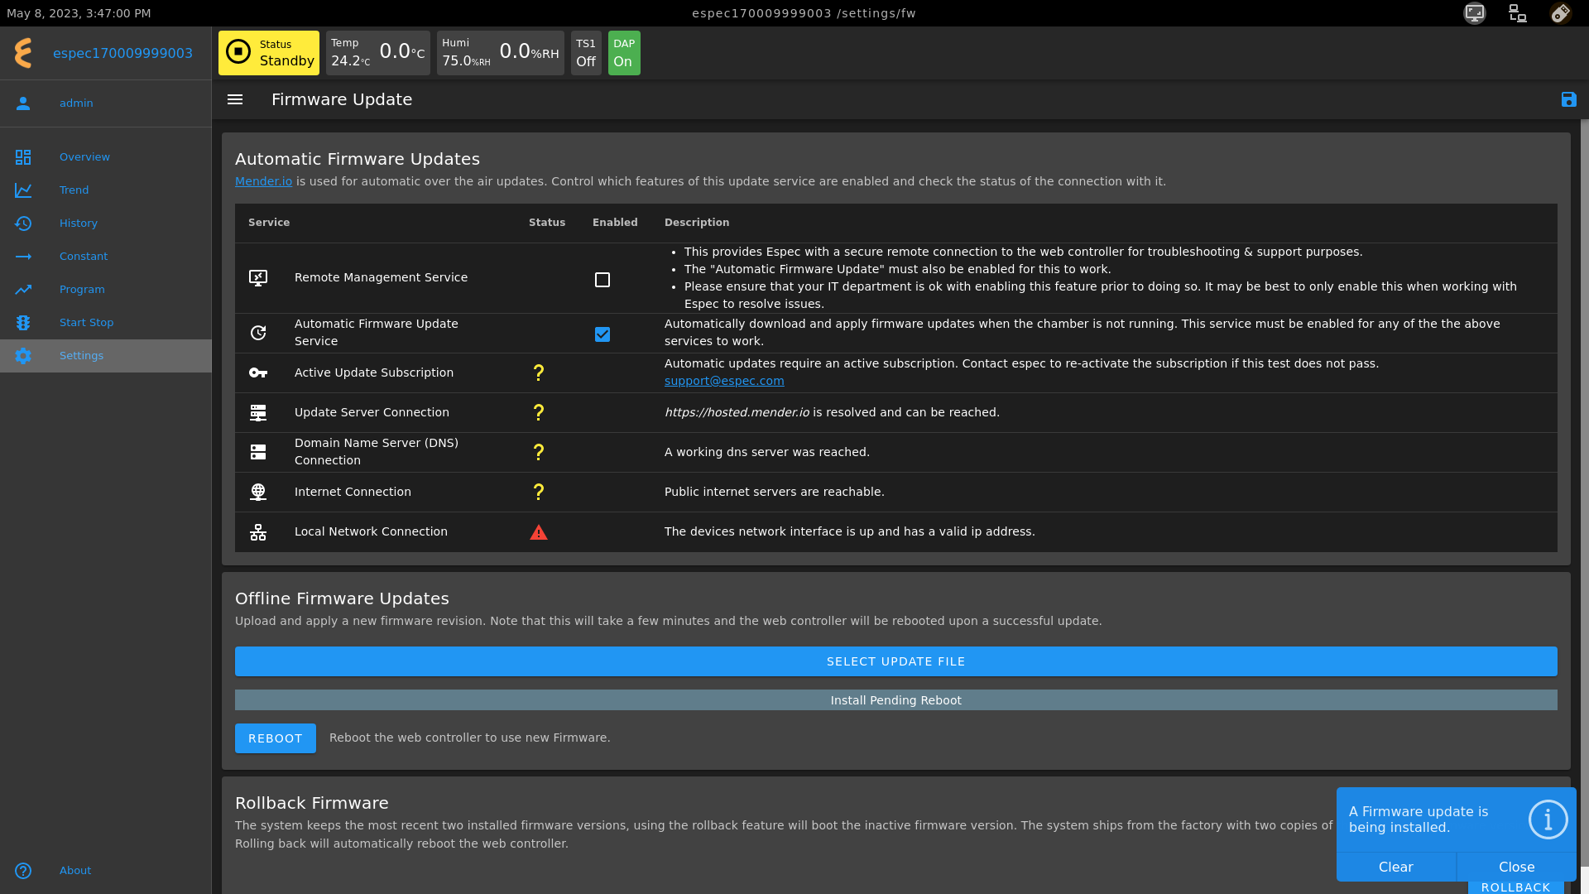Click the Service column header

269,223
